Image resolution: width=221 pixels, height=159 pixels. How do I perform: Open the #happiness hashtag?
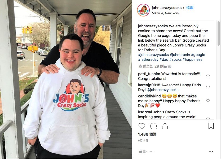point(192,59)
